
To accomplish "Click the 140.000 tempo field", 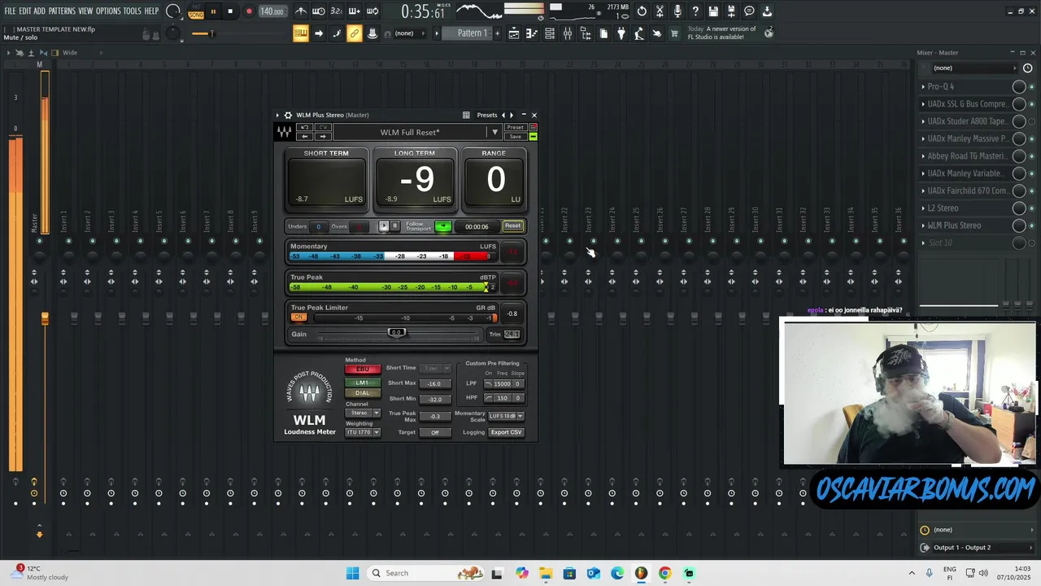I will tap(272, 11).
